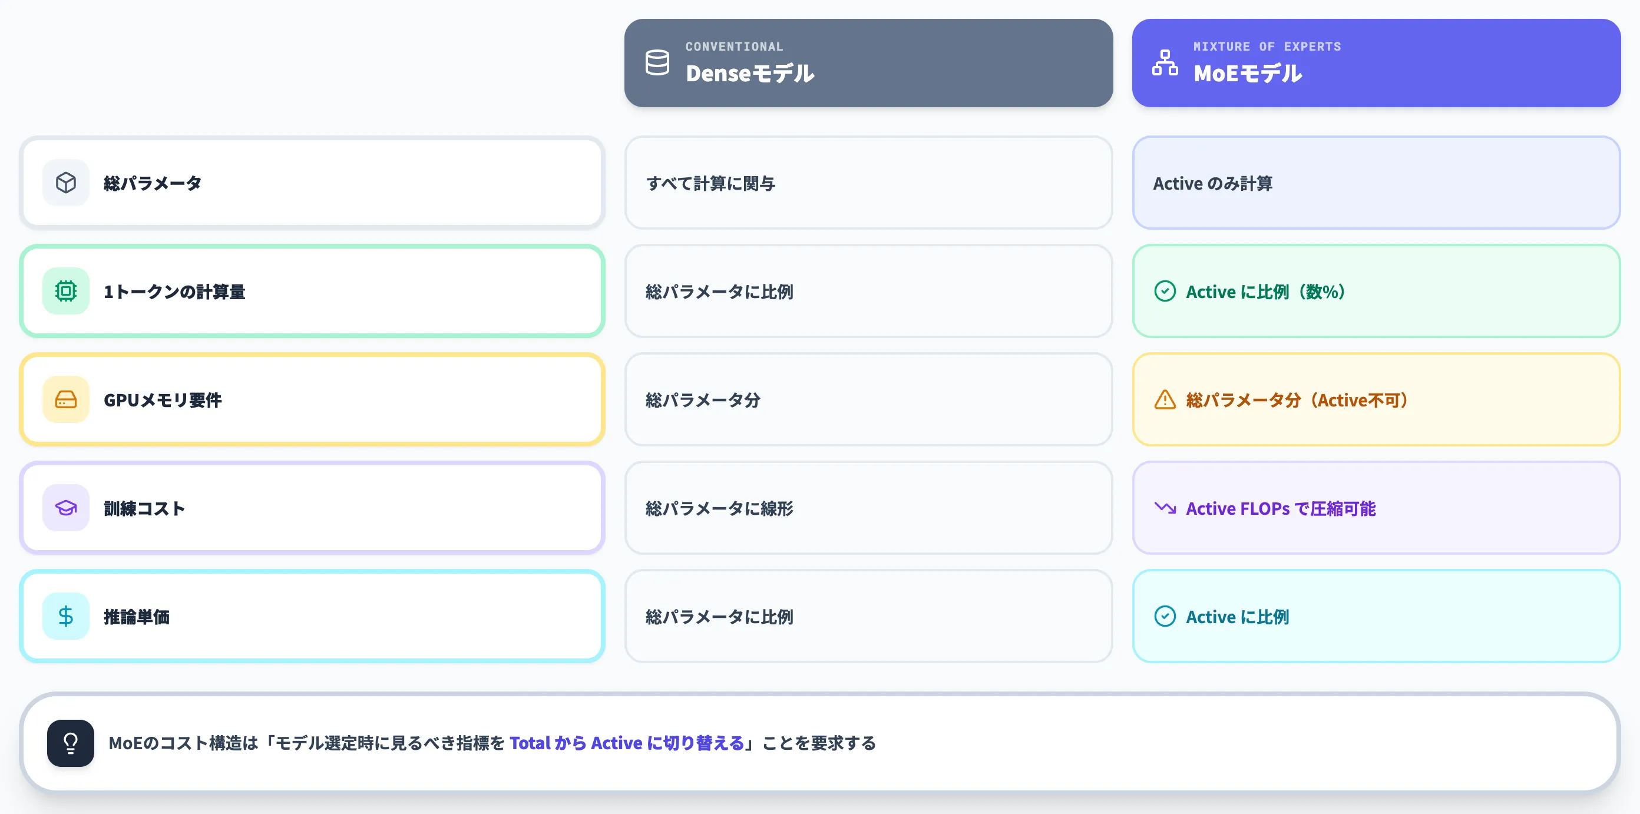Click the 'Total から Active に切り替える' highlighted text
Viewport: 1640px width, 814px height.
(626, 743)
